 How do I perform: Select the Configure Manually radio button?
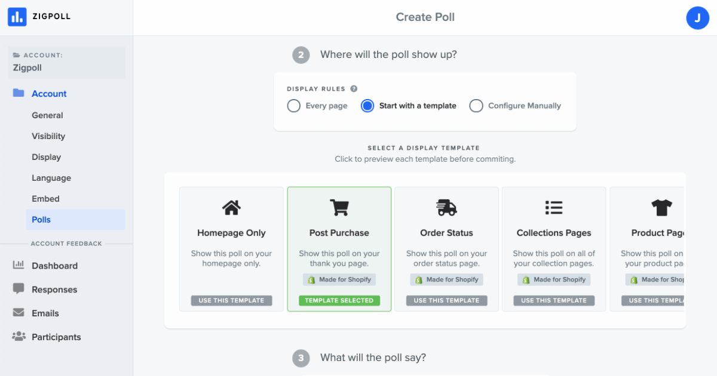point(476,106)
